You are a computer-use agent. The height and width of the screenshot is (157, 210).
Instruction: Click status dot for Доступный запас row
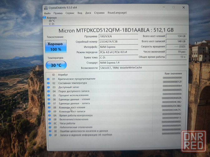(x=49, y=87)
